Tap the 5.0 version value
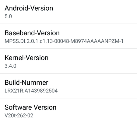Screen dimensions: 137x123 [8, 16]
